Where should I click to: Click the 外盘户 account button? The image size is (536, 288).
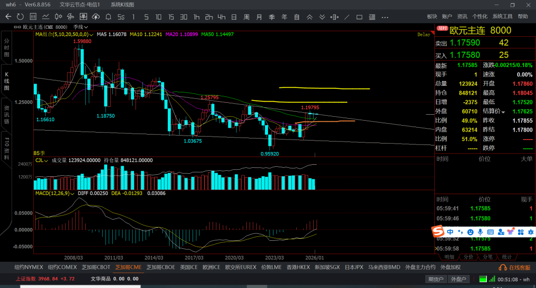point(459,279)
